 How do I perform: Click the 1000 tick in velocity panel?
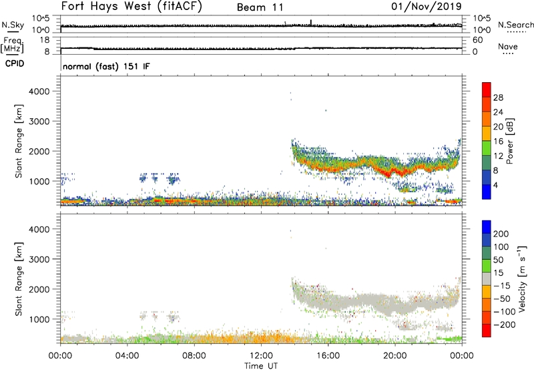(x=39, y=319)
